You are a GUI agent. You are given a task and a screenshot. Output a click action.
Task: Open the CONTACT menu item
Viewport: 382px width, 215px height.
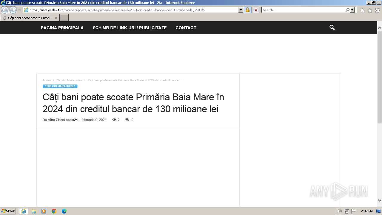coord(186,28)
